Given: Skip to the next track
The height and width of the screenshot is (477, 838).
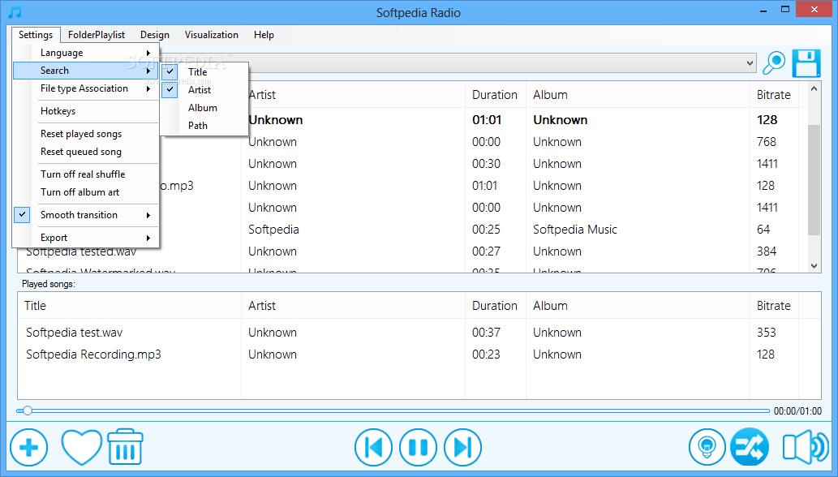Looking at the screenshot, I should click(463, 447).
